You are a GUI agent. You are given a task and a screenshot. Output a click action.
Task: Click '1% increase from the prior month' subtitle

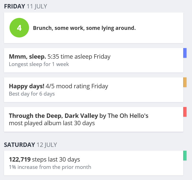click(50, 167)
